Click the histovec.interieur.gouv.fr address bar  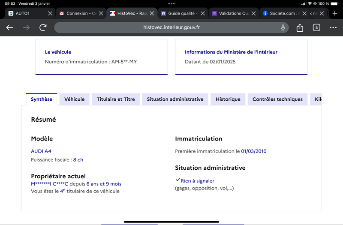pyautogui.click(x=171, y=27)
